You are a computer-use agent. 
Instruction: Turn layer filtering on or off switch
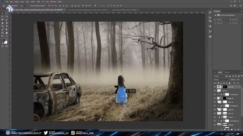[x=241, y=76]
